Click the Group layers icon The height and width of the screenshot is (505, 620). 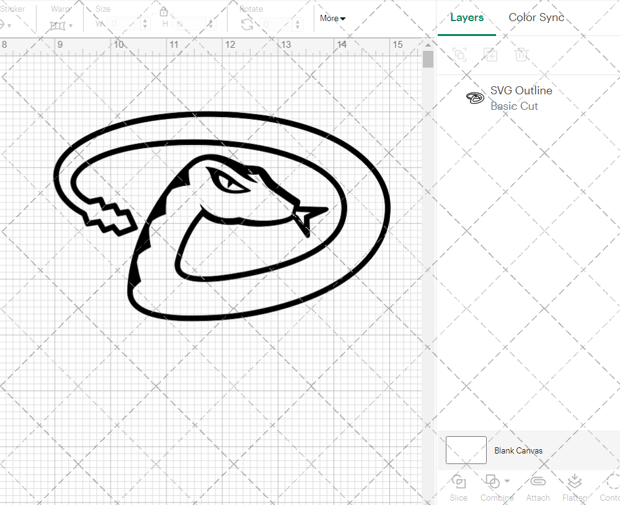pos(459,55)
